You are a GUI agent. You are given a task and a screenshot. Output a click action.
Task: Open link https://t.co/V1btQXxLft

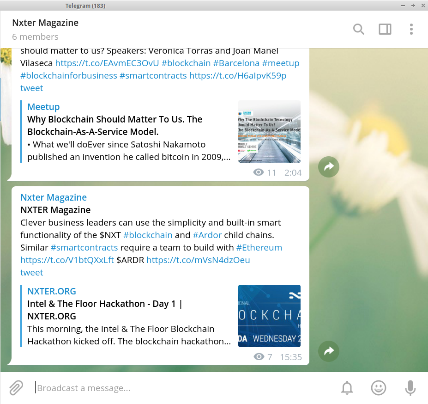coord(67,260)
